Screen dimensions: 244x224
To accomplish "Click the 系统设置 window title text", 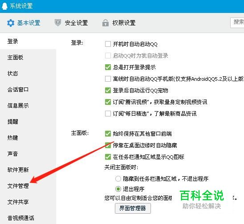I will 21,6.
